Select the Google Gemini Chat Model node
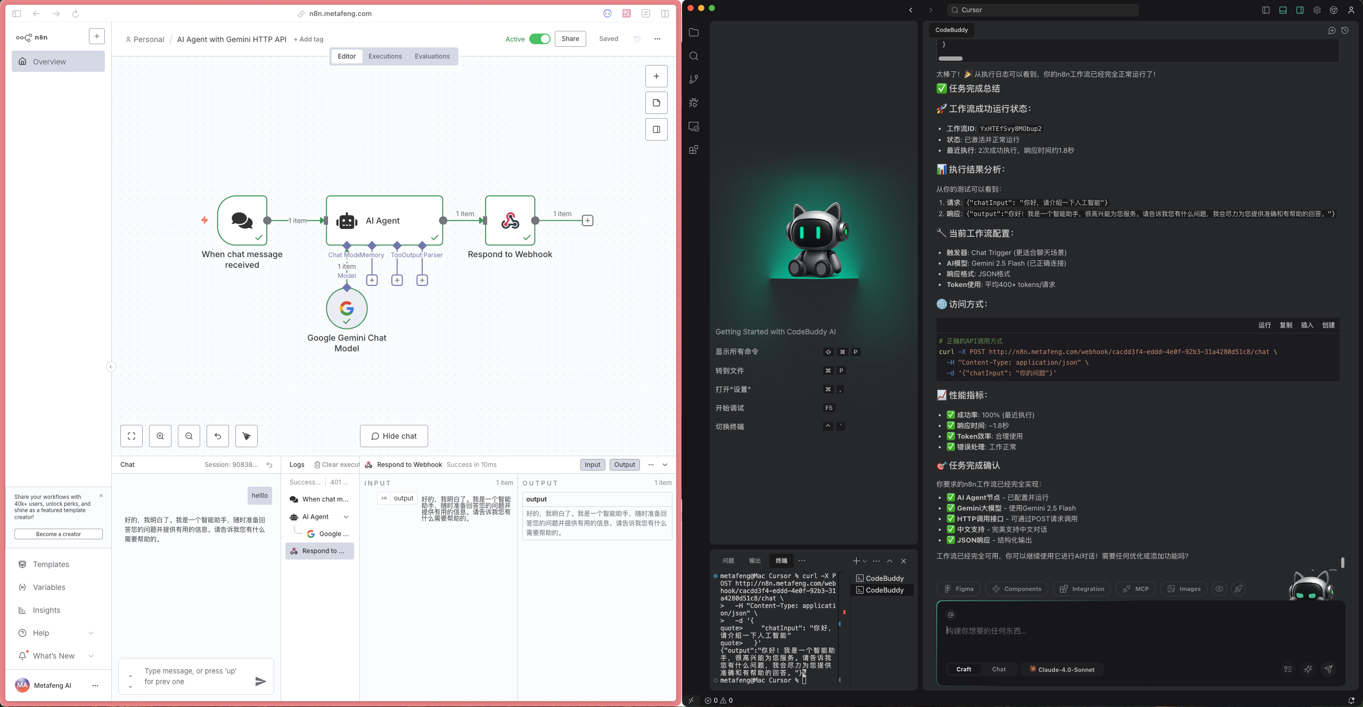Screen dimensions: 1363x707 347,308
